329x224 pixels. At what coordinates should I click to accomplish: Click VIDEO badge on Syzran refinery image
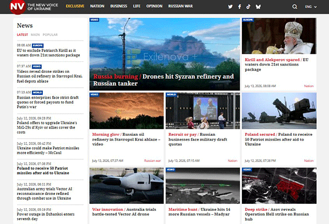(x=94, y=20)
